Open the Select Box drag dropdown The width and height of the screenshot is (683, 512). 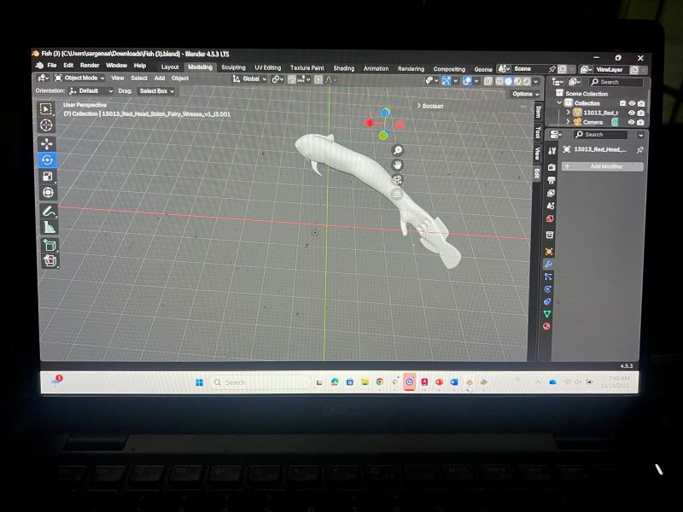click(x=156, y=90)
